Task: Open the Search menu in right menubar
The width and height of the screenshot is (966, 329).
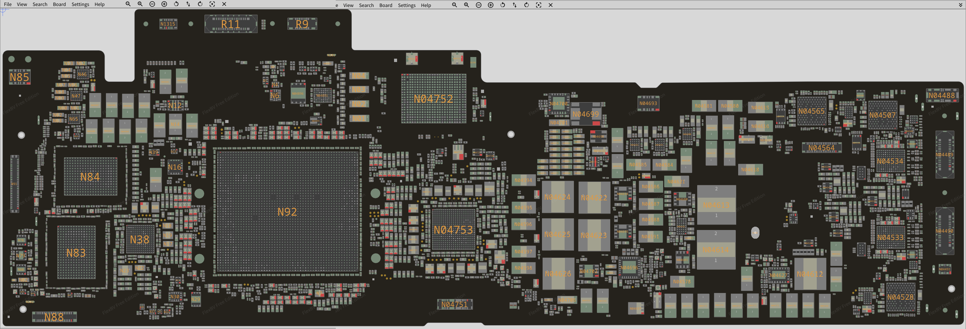Action: click(366, 5)
